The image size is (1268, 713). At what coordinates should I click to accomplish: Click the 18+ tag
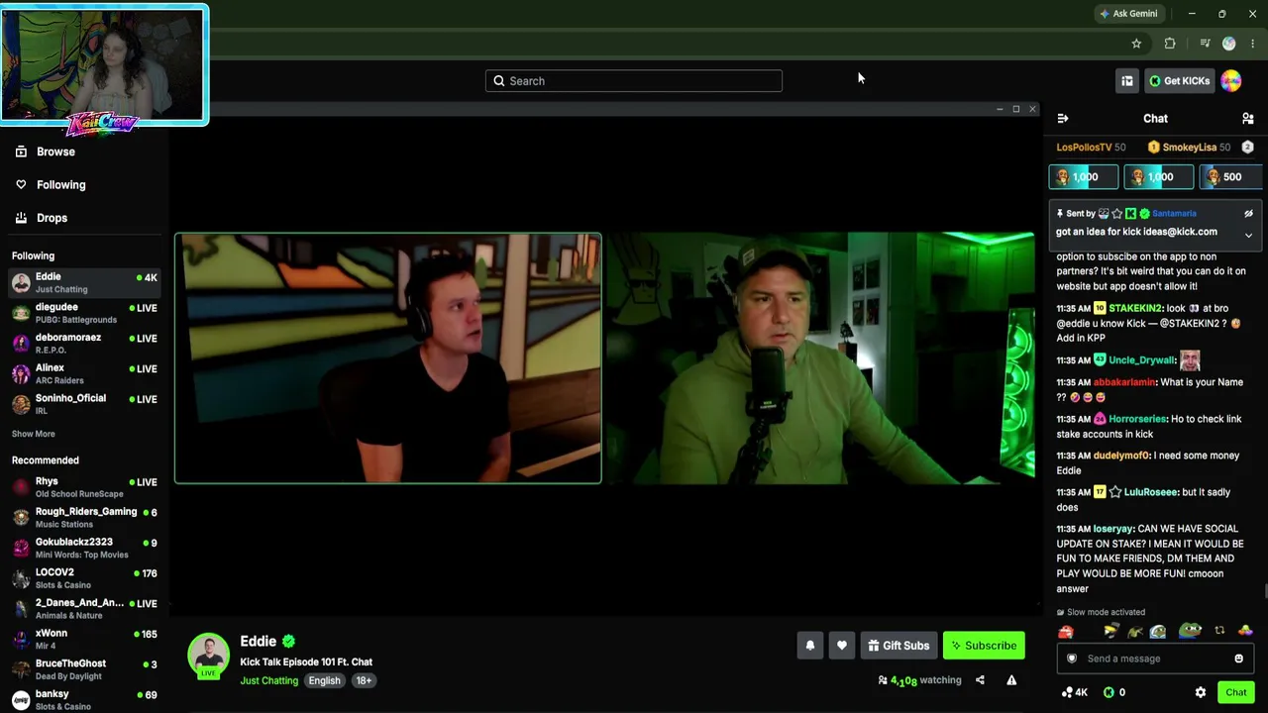[364, 680]
